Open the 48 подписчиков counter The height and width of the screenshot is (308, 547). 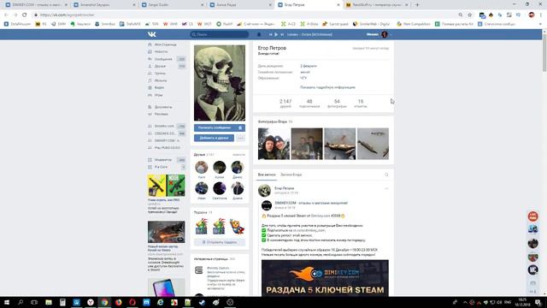point(309,104)
